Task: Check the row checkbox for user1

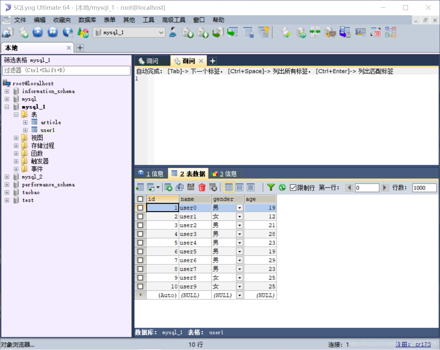Action: tap(140, 216)
